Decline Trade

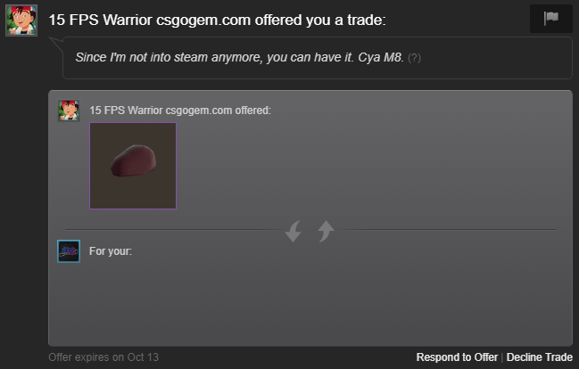(x=540, y=357)
